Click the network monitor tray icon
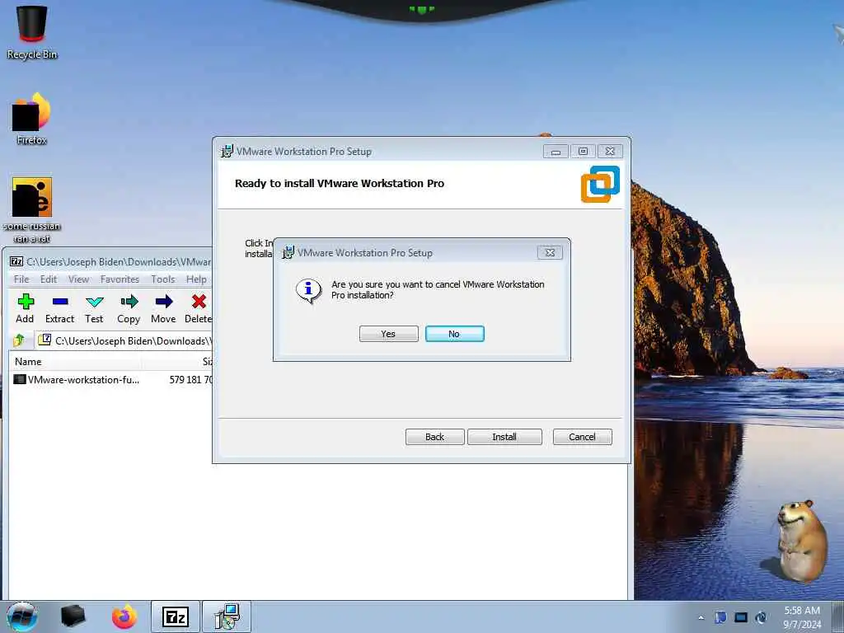Image resolution: width=844 pixels, height=633 pixels. pyautogui.click(x=741, y=617)
